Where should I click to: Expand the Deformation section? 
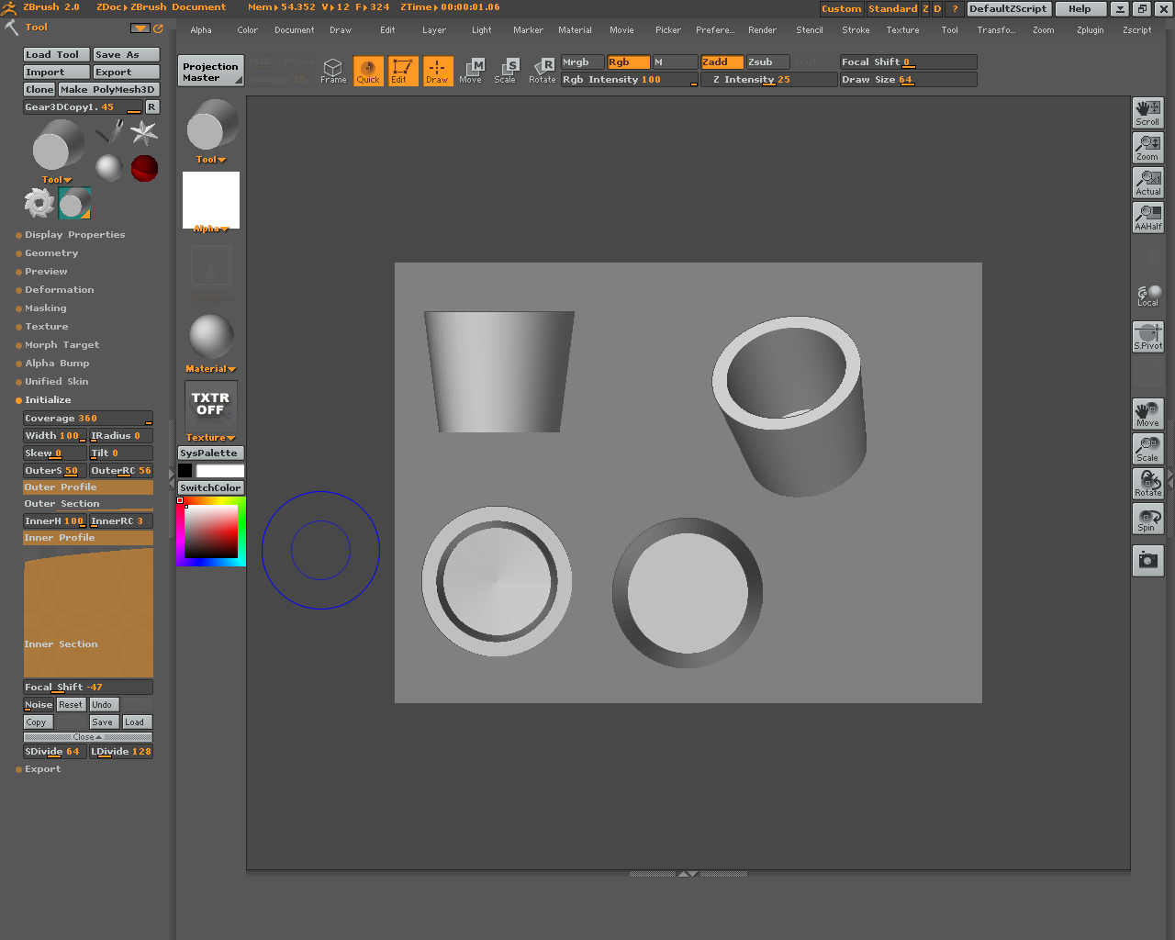pos(59,290)
